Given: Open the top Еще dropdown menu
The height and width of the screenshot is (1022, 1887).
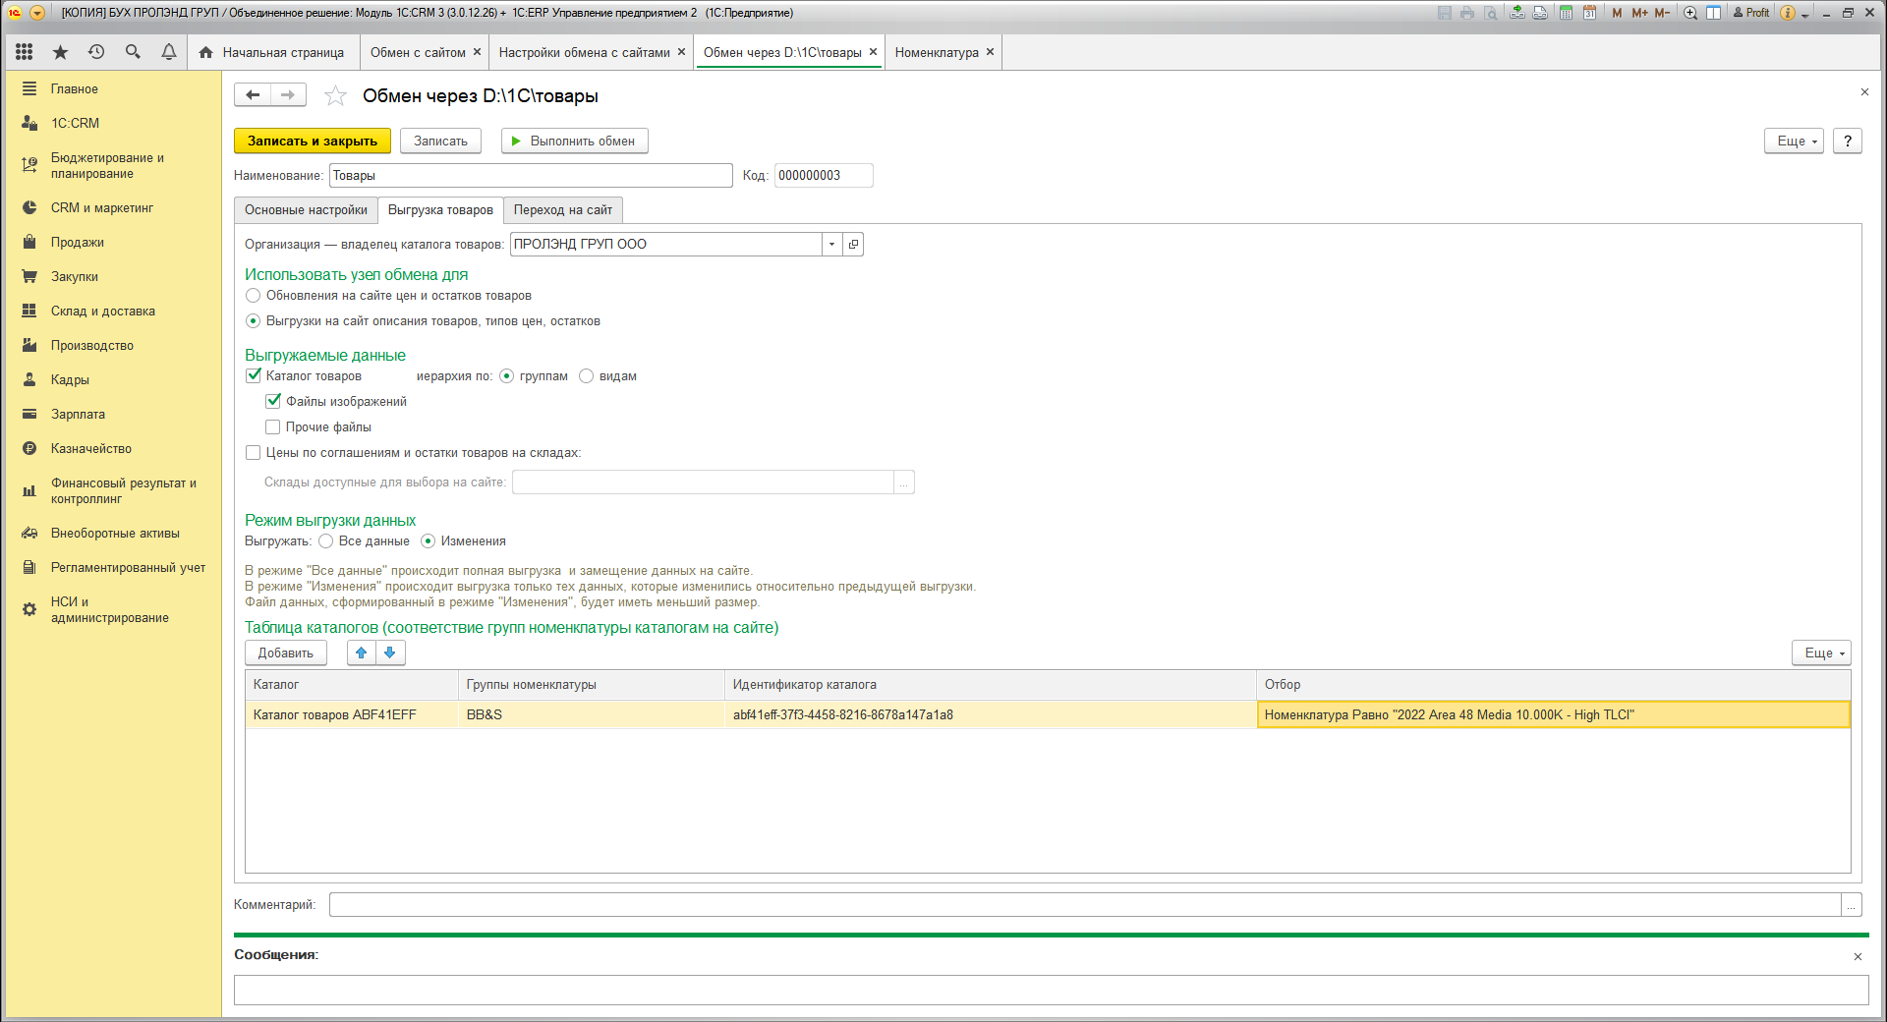Looking at the screenshot, I should (1794, 142).
